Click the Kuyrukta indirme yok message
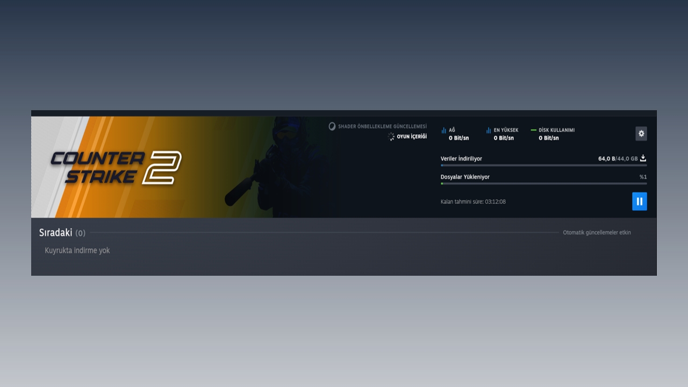This screenshot has width=688, height=387. pos(77,250)
